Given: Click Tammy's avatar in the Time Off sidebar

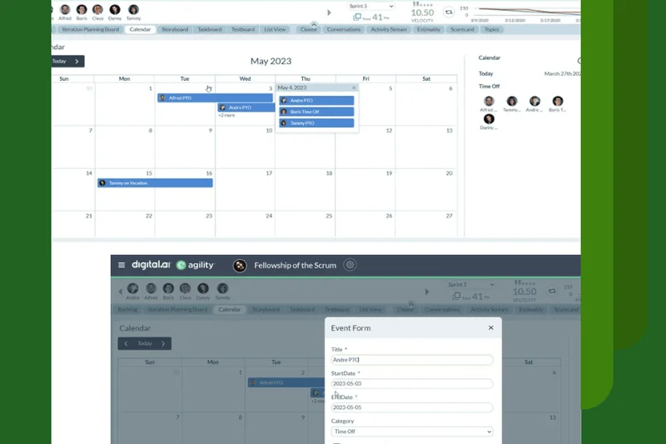Looking at the screenshot, I should [x=512, y=101].
